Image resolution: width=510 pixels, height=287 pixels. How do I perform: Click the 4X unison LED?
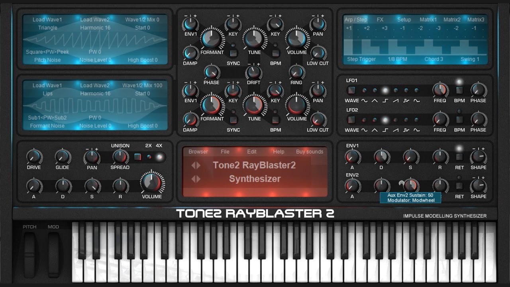coord(159,157)
